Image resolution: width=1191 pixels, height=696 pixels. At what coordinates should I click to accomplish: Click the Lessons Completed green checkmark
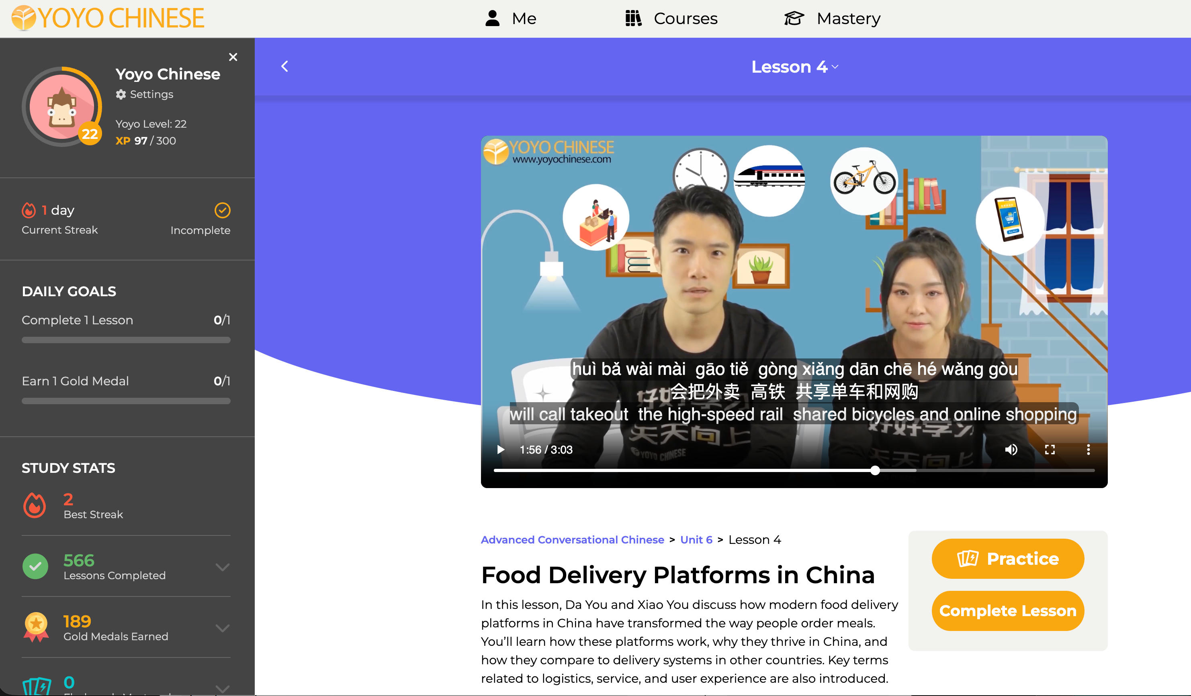click(35, 566)
